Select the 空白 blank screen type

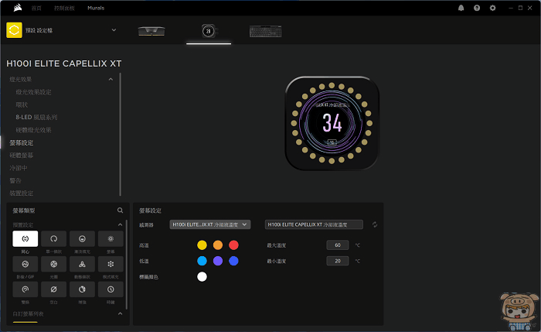[x=54, y=289]
